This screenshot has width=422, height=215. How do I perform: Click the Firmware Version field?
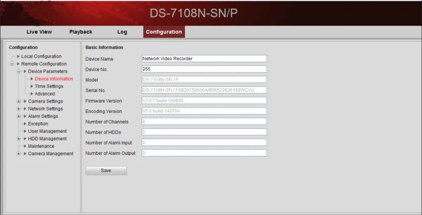point(204,101)
